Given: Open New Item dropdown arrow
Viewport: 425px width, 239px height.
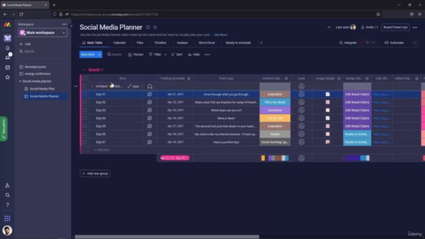Looking at the screenshot, I should pos(100,54).
